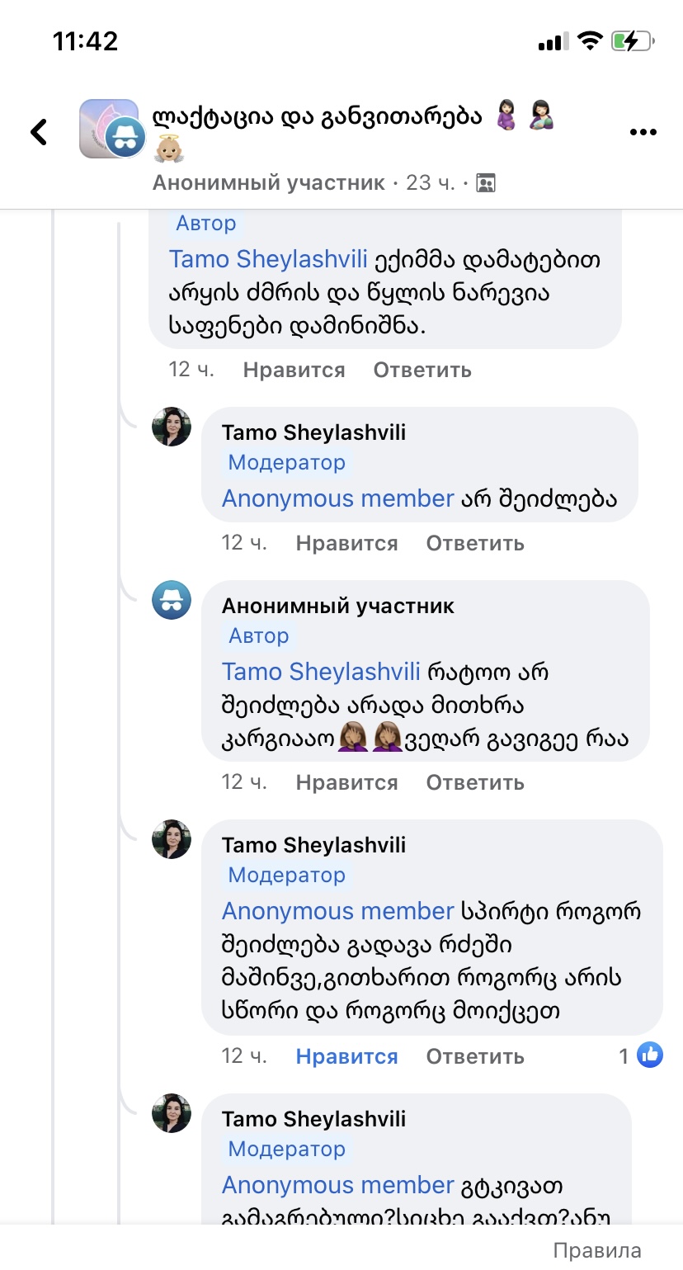This screenshot has height=1270, width=683.
Task: Tap the back arrow in the header
Action: pyautogui.click(x=39, y=132)
